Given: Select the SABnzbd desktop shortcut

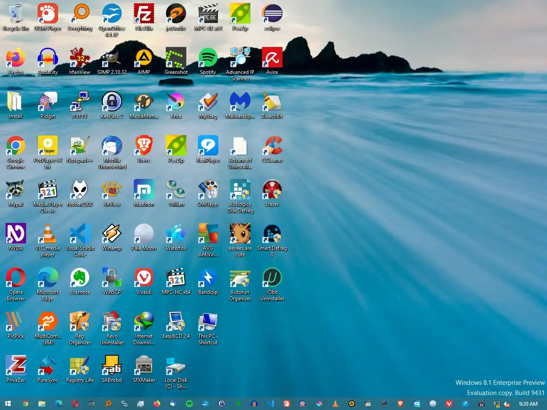Looking at the screenshot, I should click(112, 370).
